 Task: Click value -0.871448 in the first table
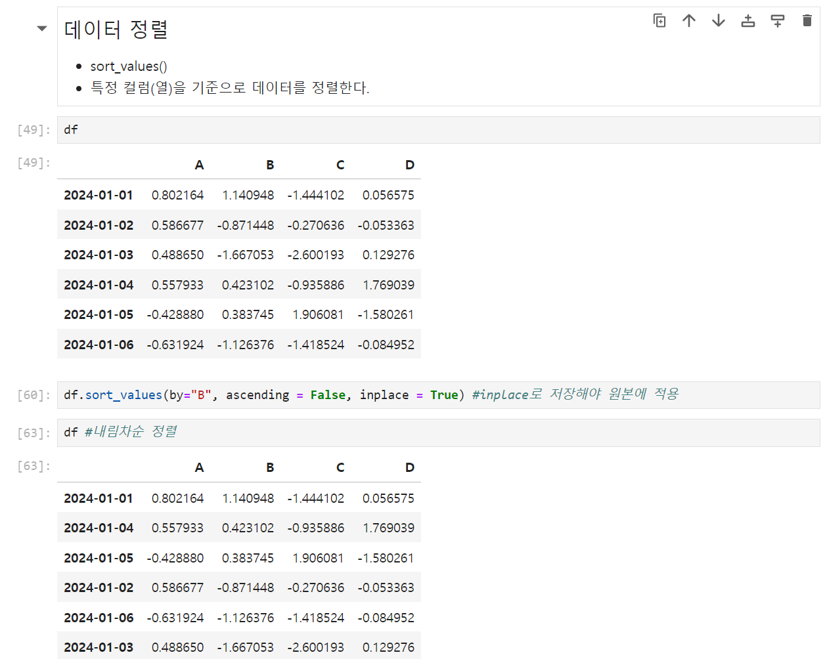[x=246, y=225]
